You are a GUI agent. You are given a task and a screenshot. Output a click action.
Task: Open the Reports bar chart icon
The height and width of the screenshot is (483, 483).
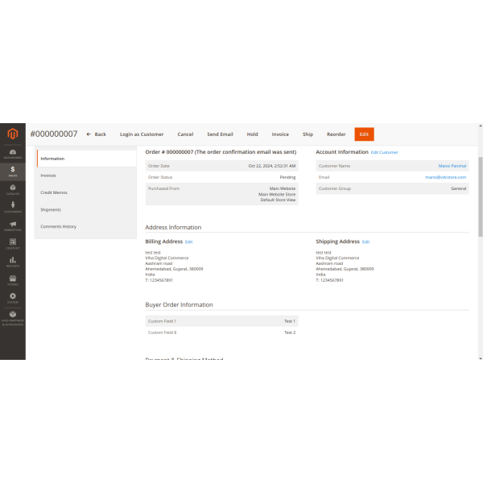coord(12,262)
